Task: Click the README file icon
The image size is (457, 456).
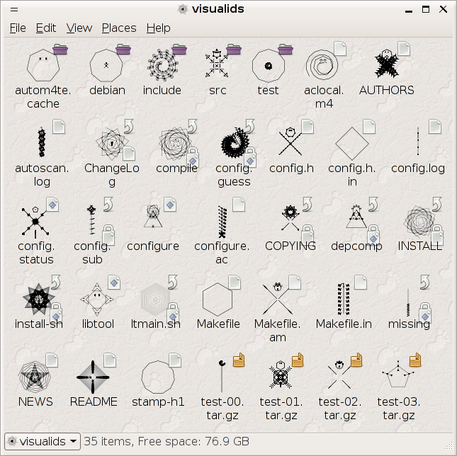Action: (93, 377)
